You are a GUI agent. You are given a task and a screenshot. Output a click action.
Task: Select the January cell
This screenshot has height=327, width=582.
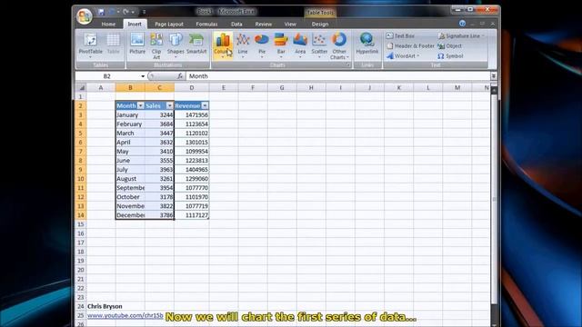130,115
